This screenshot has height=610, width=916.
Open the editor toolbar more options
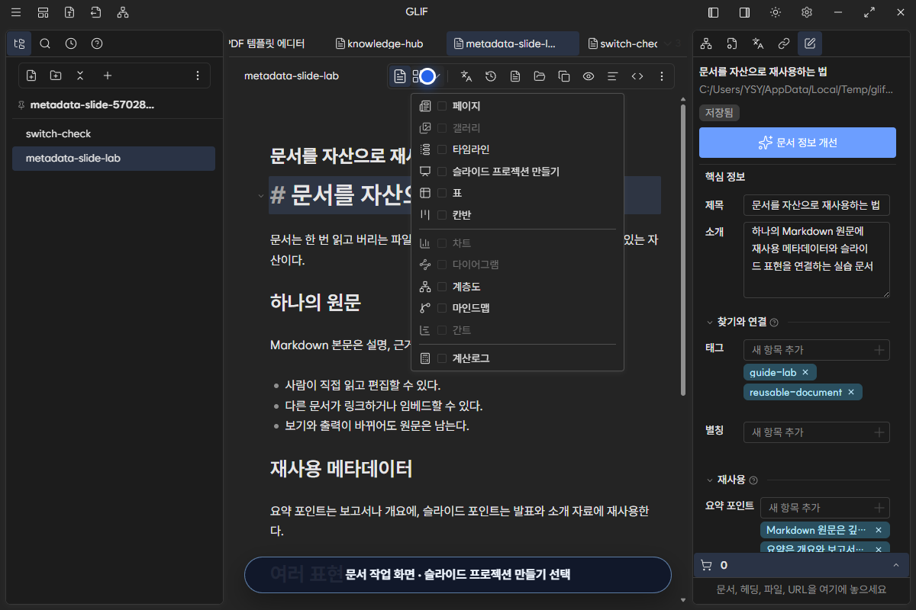tap(662, 76)
